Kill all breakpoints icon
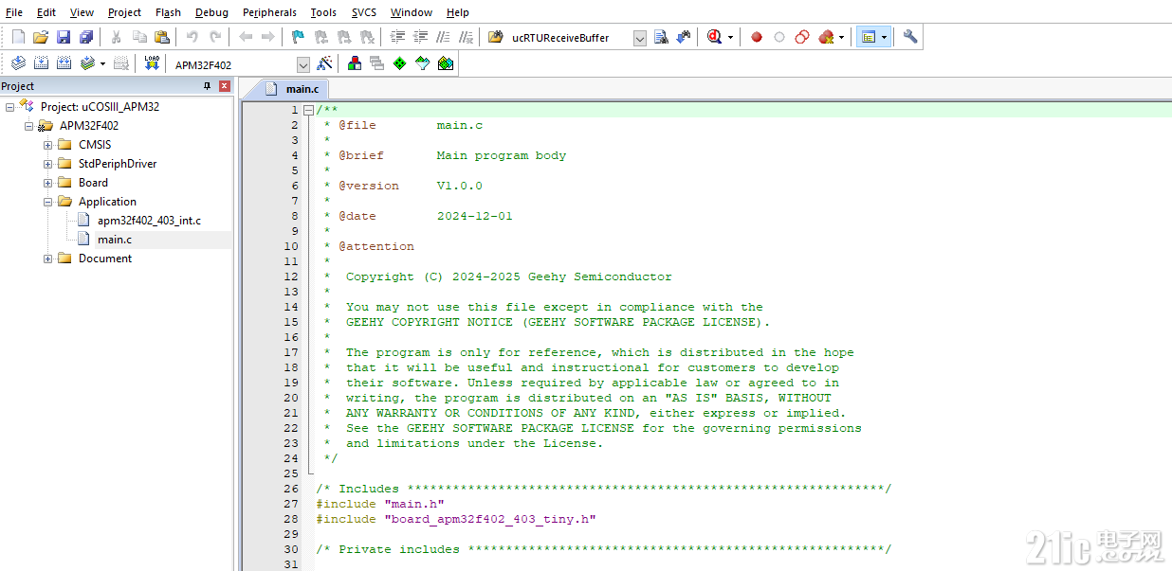Viewport: 1172px width, 571px height. 826,37
